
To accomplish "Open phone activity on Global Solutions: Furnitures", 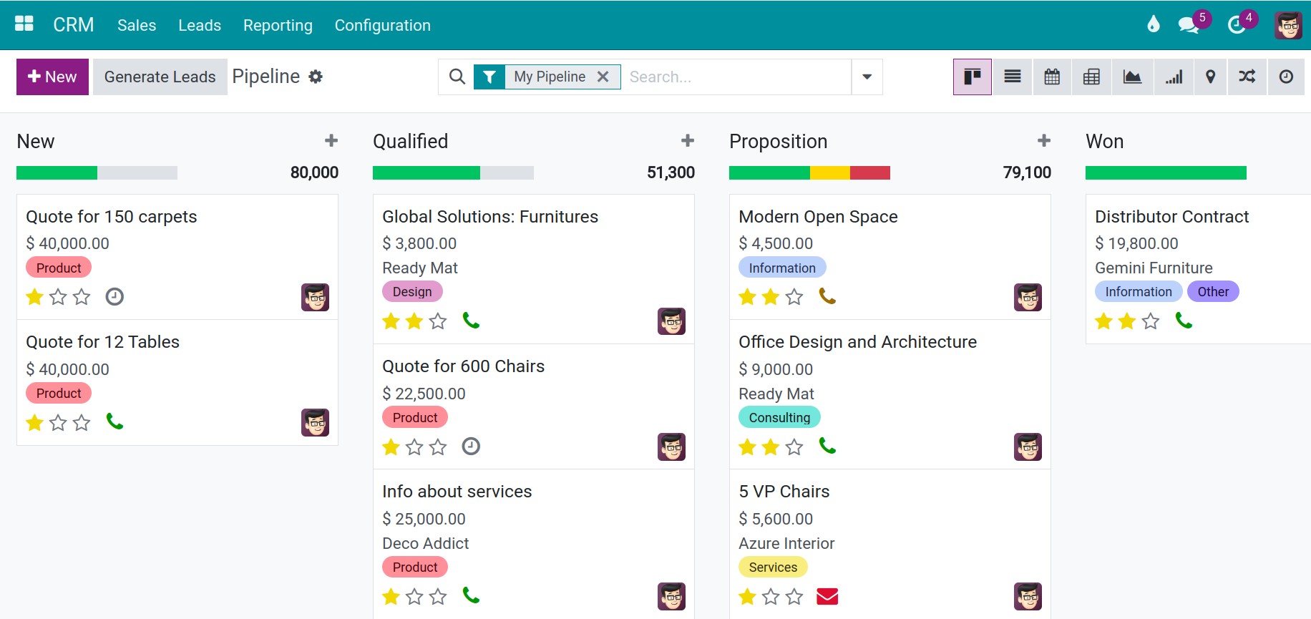I will click(471, 321).
